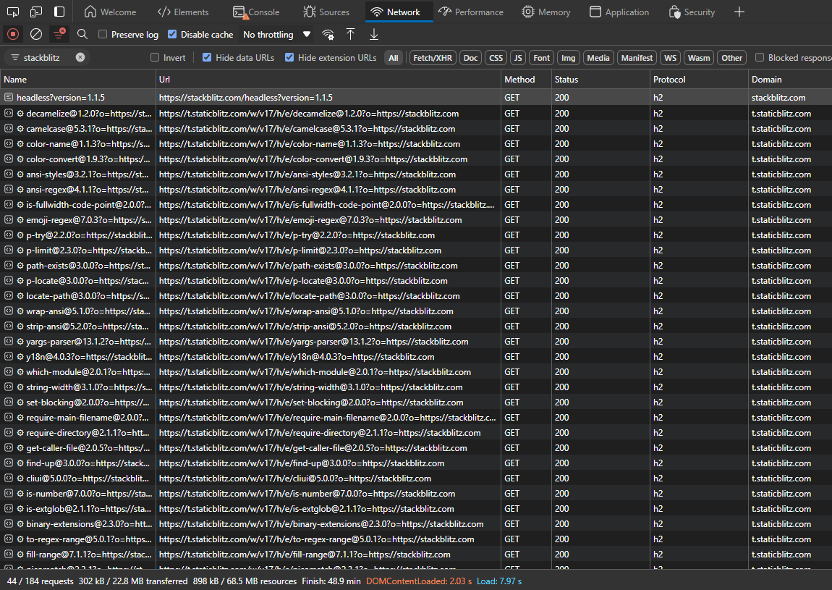Click document icon of headless?version=1.1.5 row
832x590 pixels.
[9, 97]
